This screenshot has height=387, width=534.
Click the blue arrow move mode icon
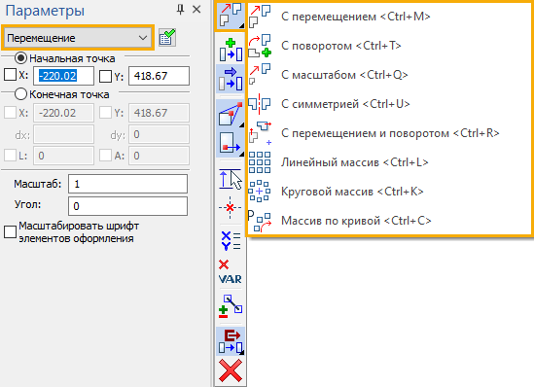coord(231,79)
